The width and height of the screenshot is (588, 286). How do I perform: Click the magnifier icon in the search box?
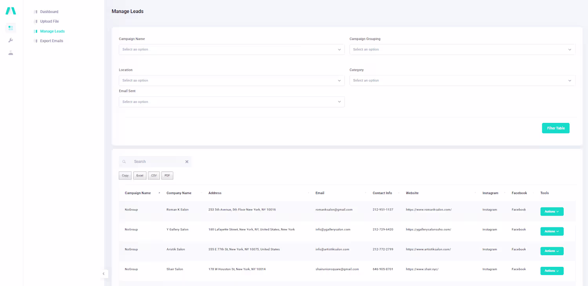click(124, 162)
